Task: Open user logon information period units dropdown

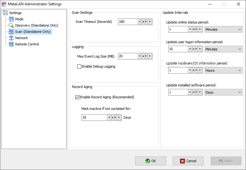Action: tap(223, 49)
